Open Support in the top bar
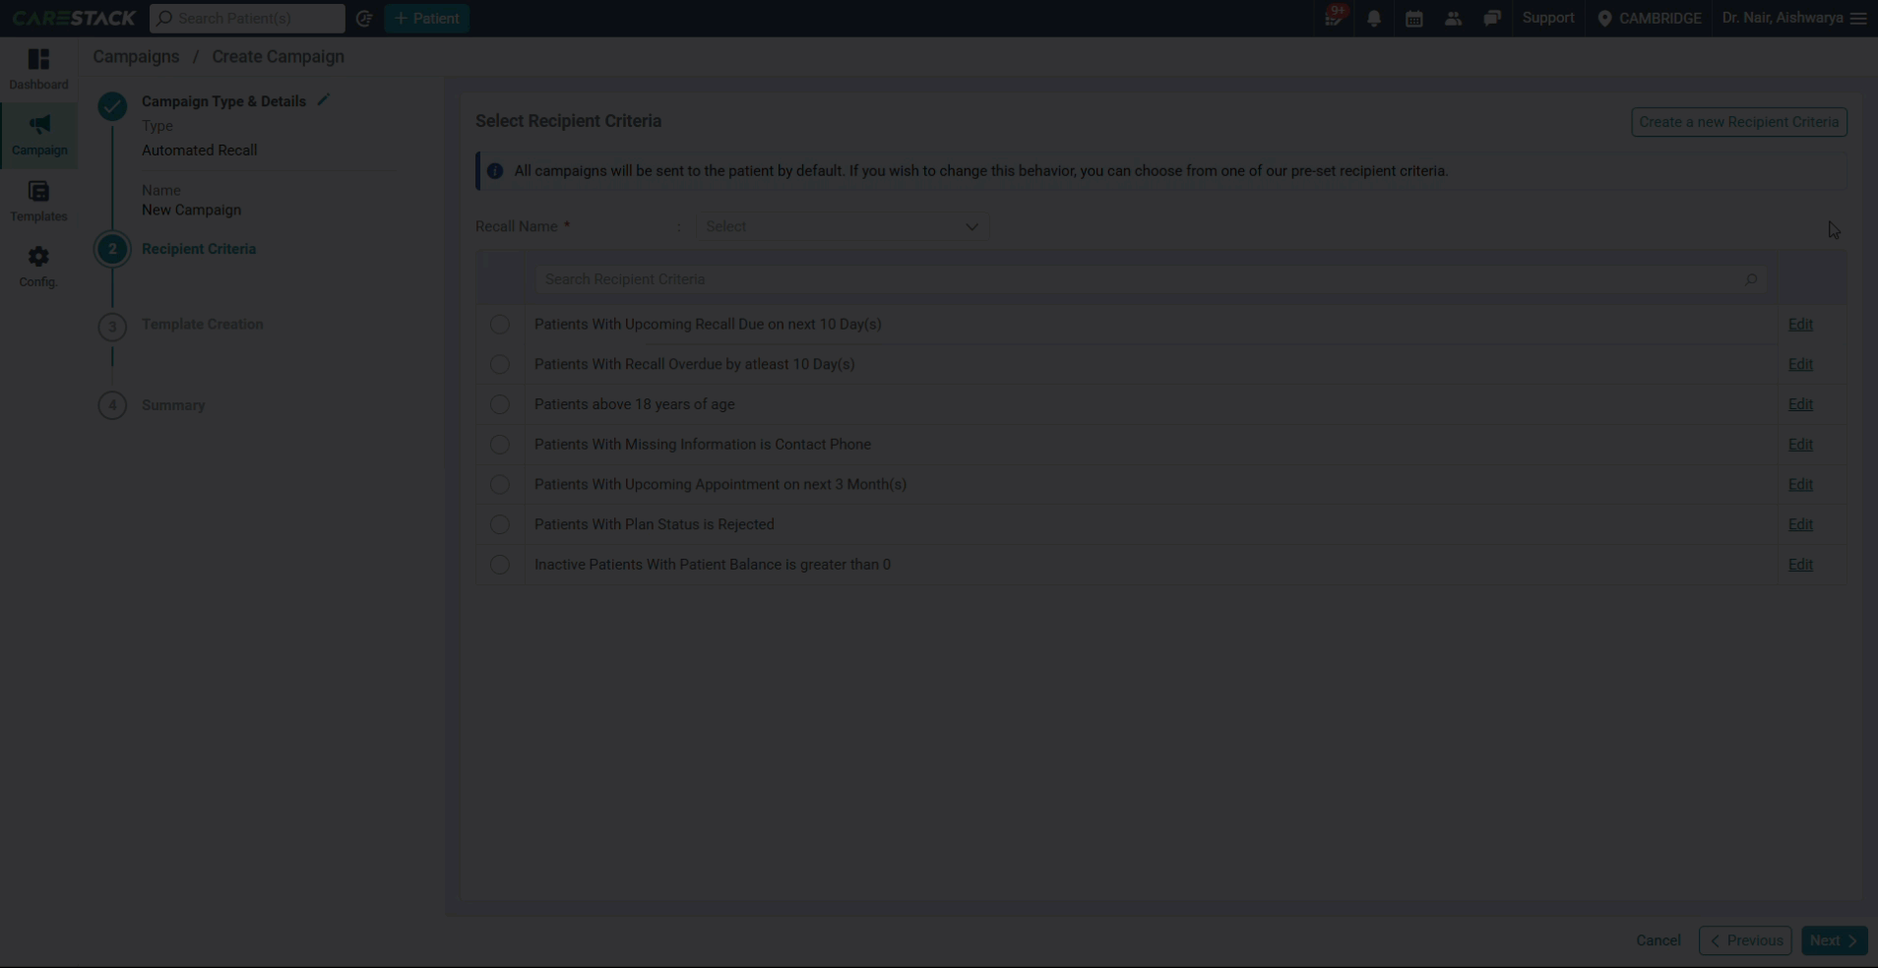The image size is (1878, 968). [1547, 18]
